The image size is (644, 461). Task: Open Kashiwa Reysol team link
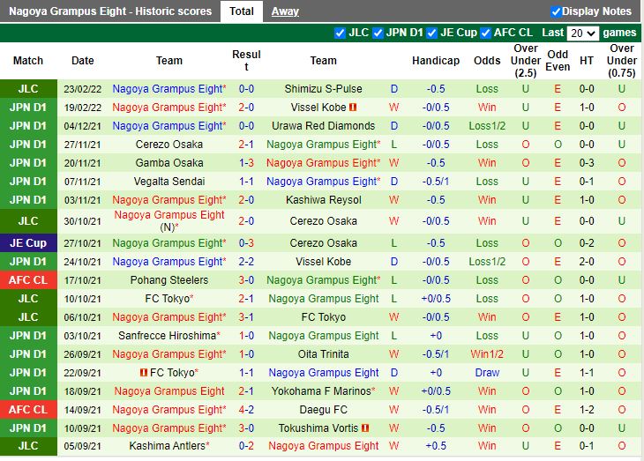pyautogui.click(x=323, y=200)
